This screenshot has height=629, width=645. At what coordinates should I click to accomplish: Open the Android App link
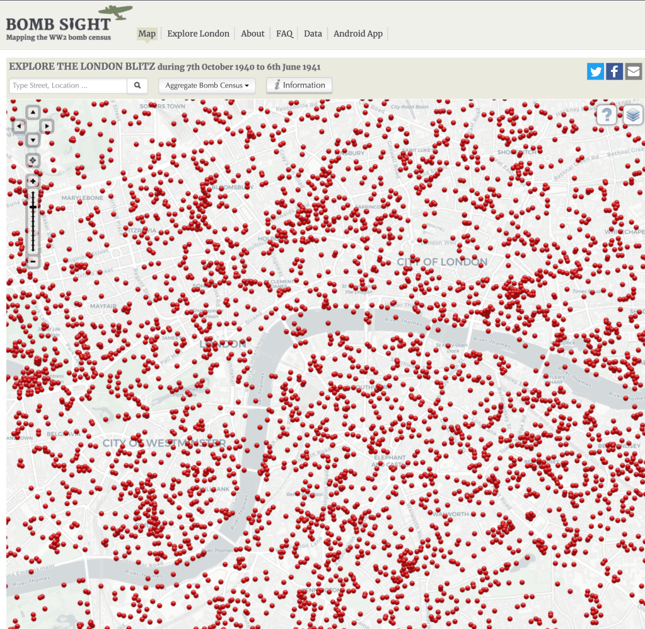[357, 33]
